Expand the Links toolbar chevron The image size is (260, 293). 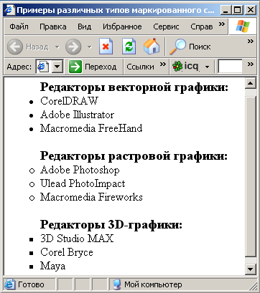pos(163,64)
